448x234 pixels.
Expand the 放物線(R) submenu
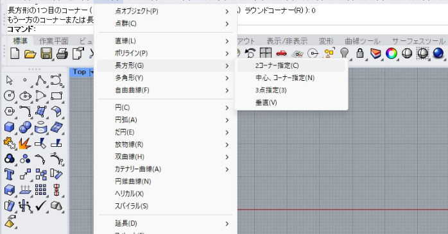point(165,144)
